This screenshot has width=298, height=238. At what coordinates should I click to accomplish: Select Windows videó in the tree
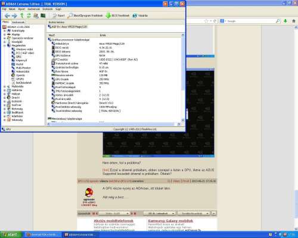pyautogui.click(x=22, y=49)
